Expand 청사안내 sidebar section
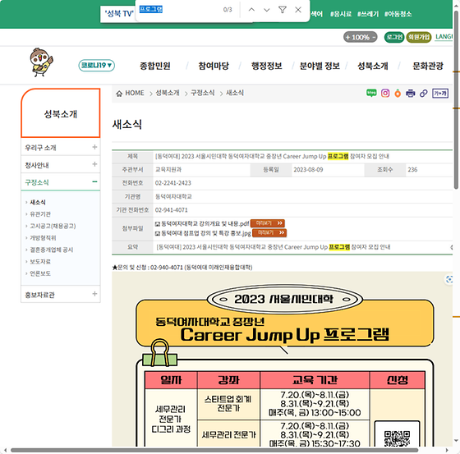460x454 pixels. click(94, 164)
